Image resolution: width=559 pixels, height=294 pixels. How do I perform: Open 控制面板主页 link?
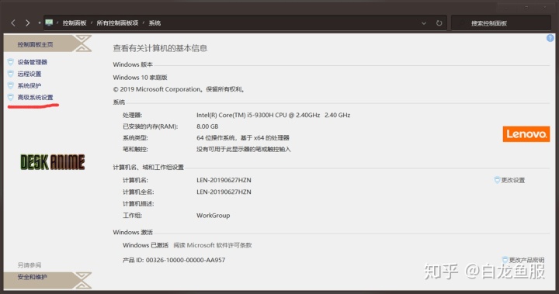tap(35, 44)
